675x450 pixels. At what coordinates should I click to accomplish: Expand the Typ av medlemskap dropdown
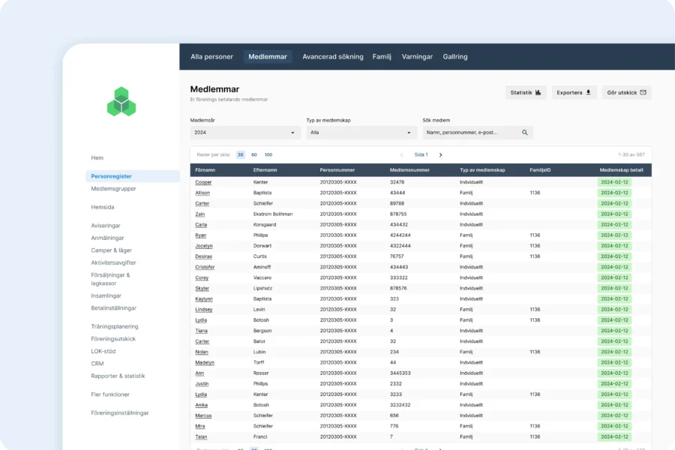coord(361,133)
